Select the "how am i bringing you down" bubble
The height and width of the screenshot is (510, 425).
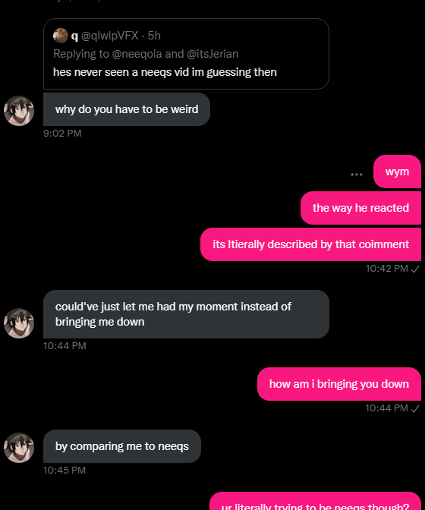[x=339, y=384]
